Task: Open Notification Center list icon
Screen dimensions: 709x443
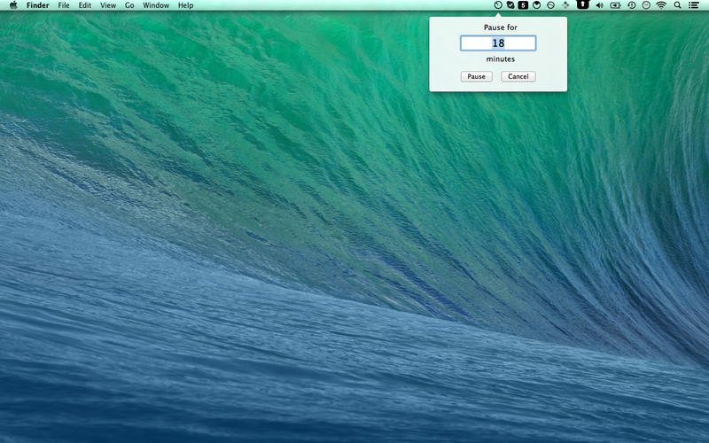Action: (694, 5)
